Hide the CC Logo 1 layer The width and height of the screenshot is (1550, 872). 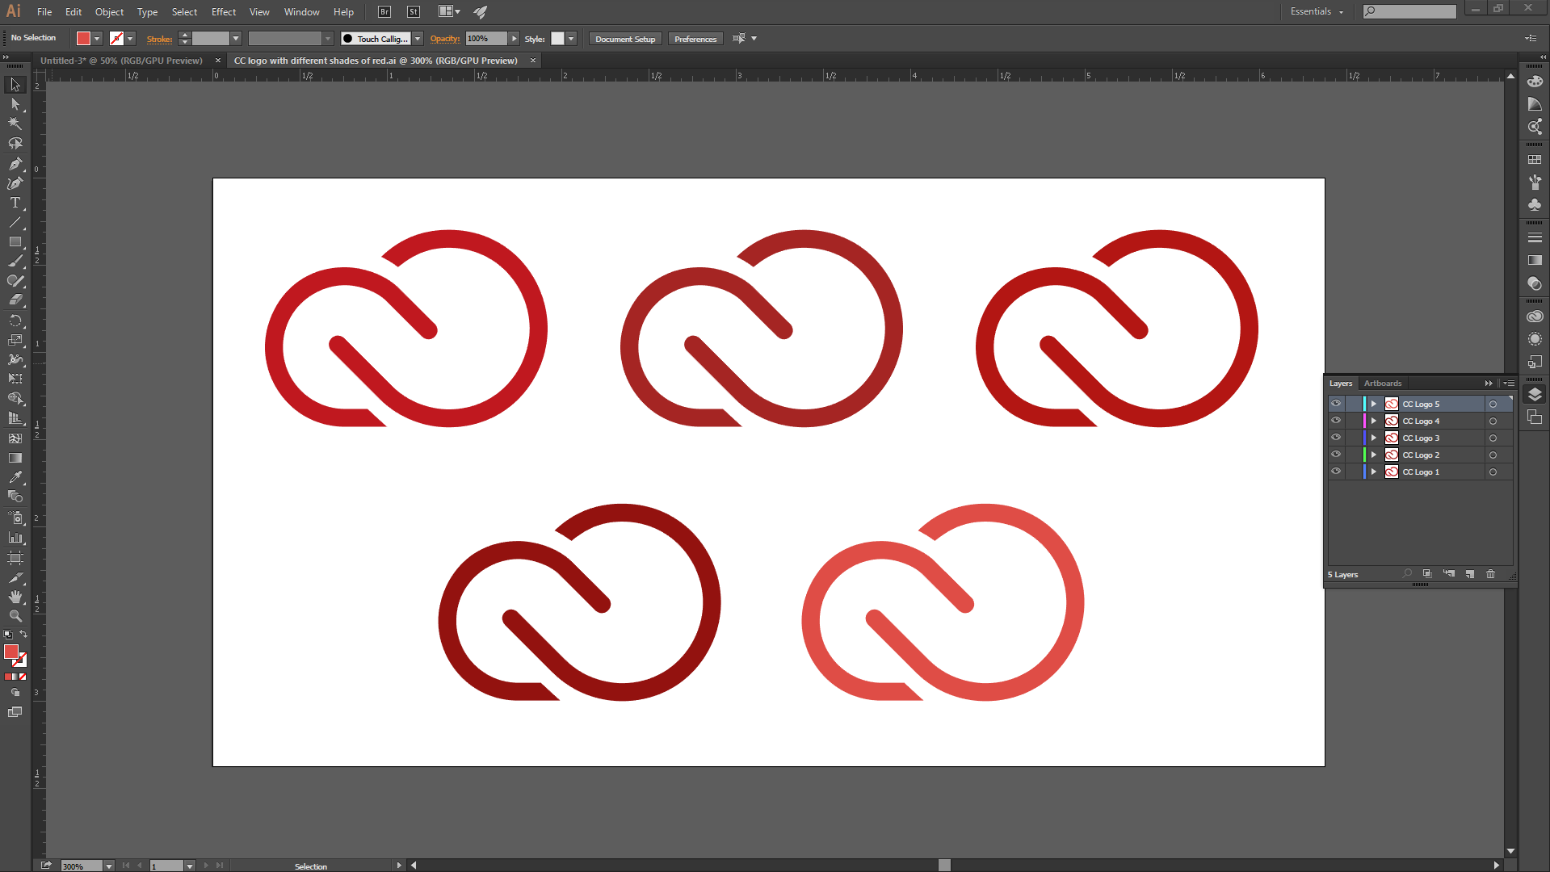pyautogui.click(x=1335, y=472)
